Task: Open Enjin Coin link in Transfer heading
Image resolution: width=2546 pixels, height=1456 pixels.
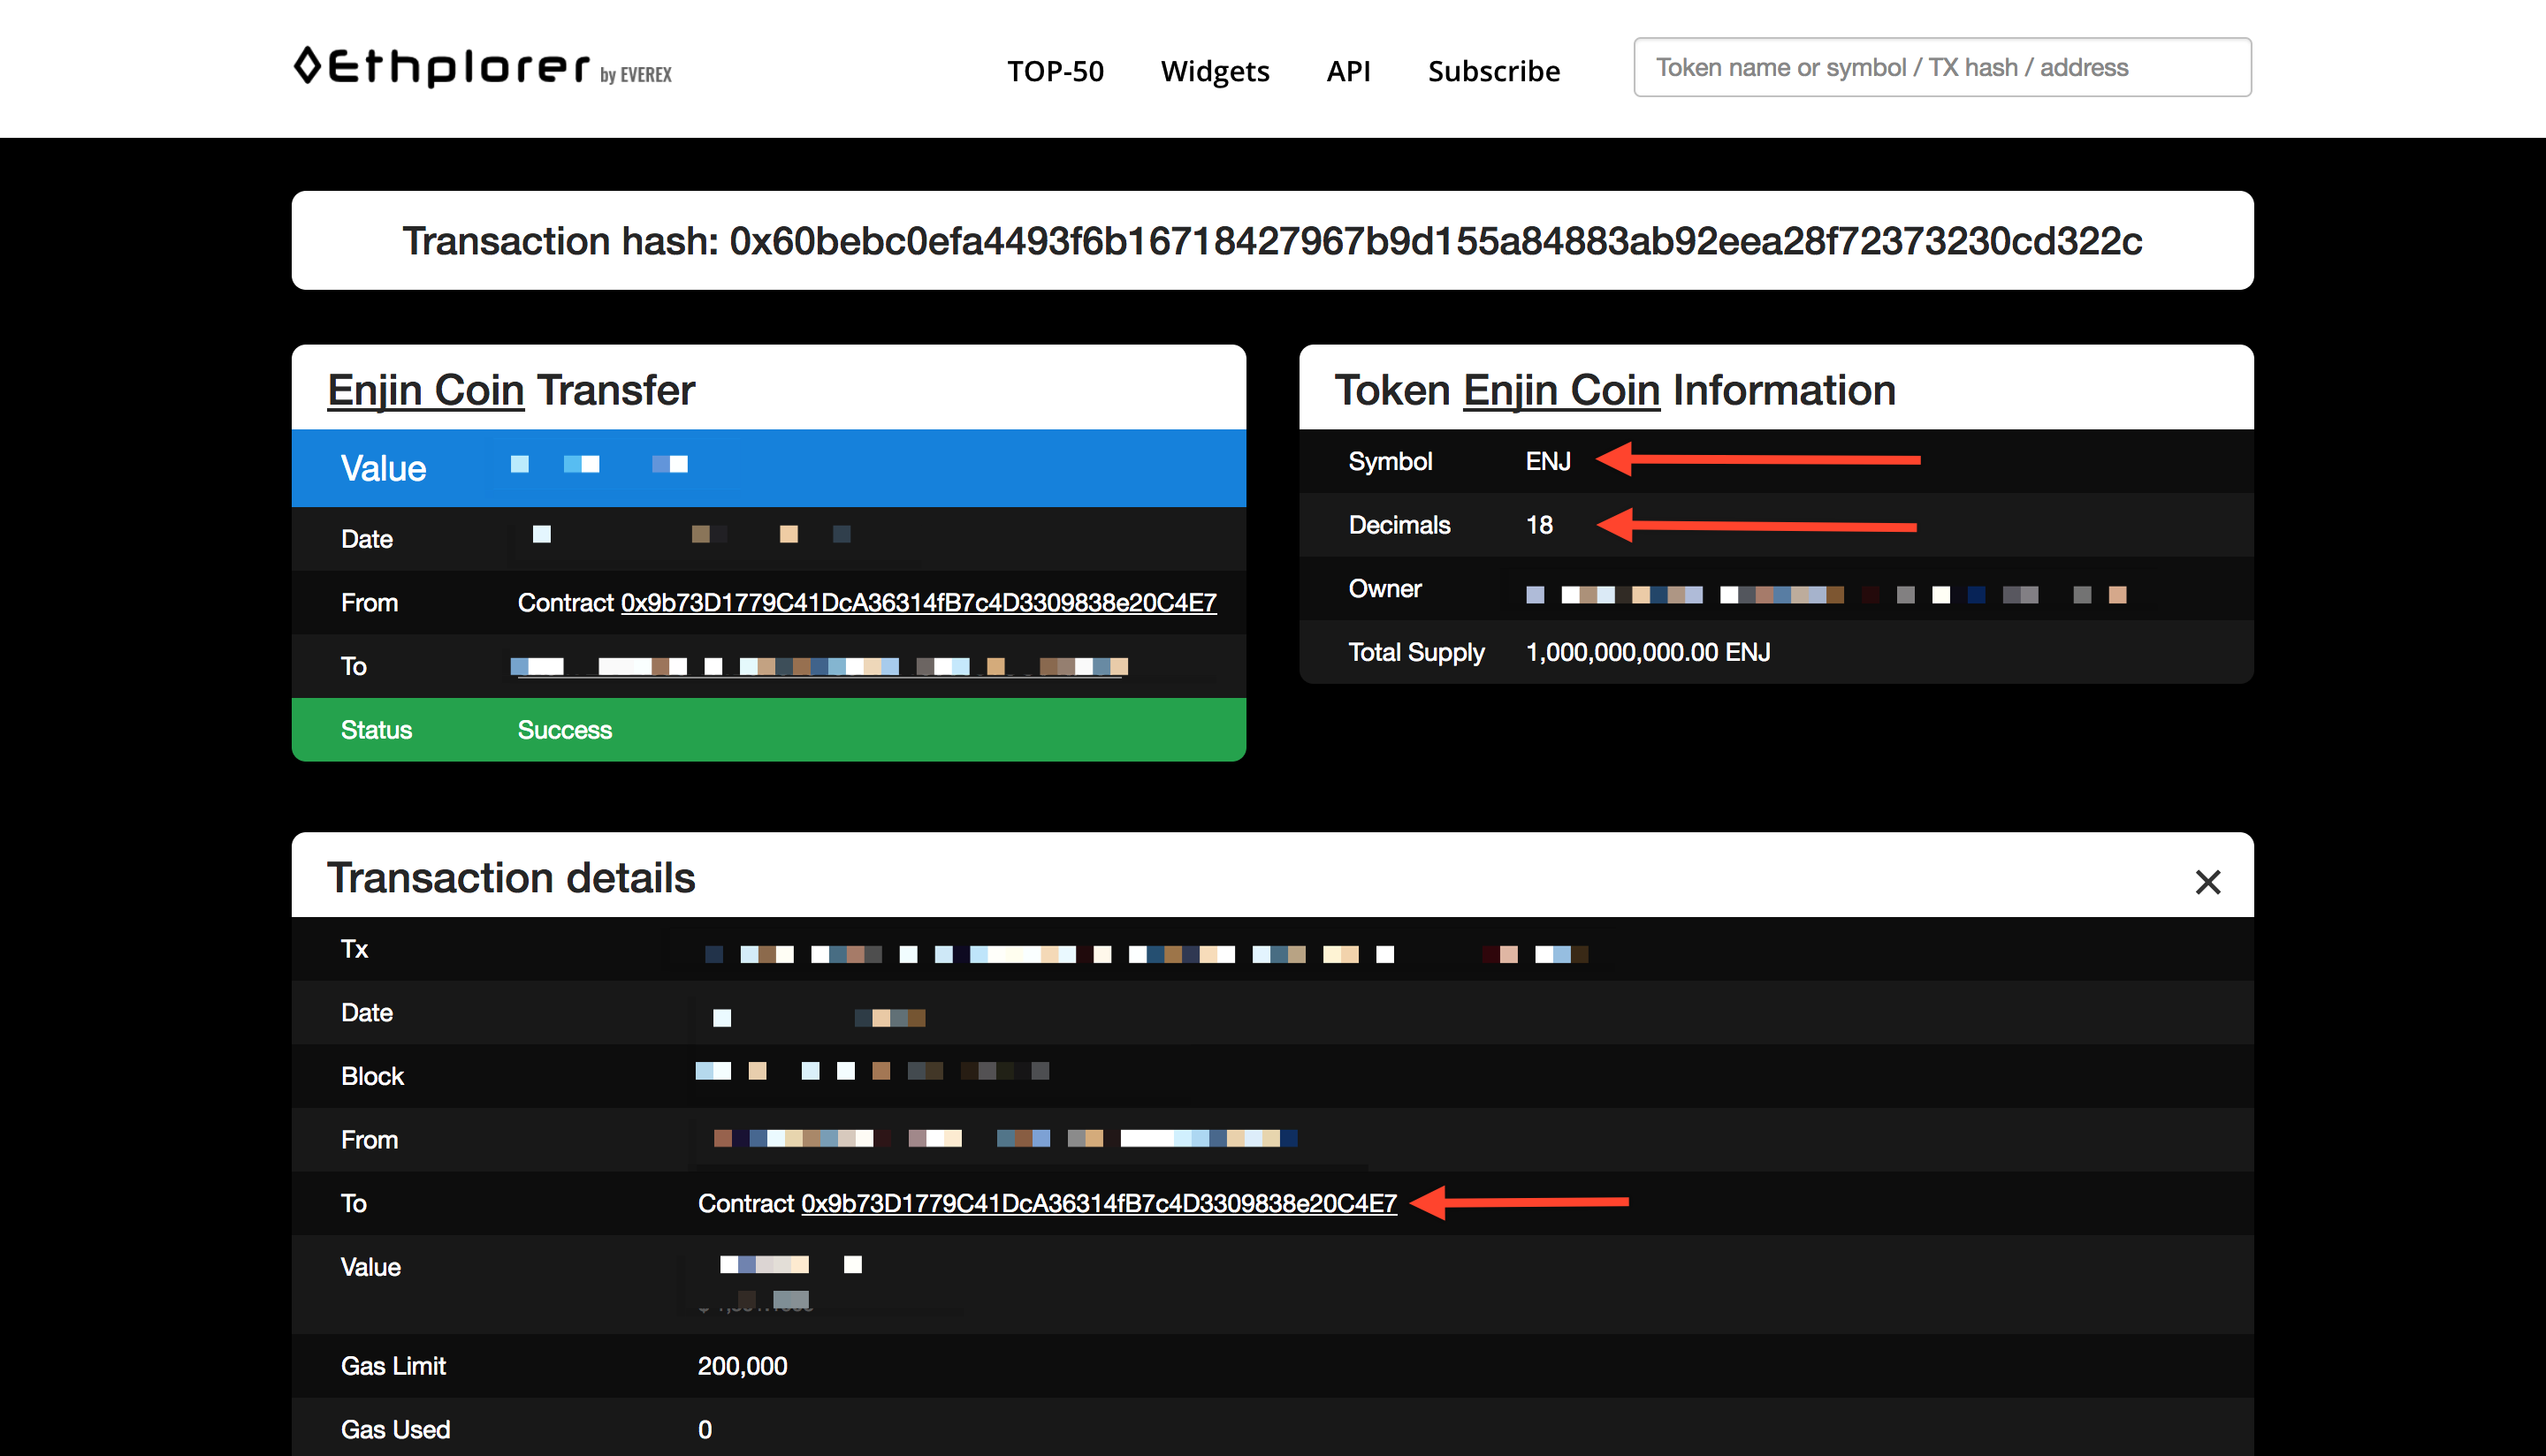Action: (x=426, y=390)
